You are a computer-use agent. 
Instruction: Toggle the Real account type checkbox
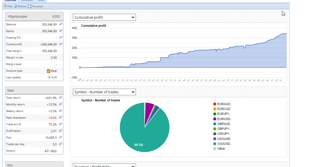[49, 71]
